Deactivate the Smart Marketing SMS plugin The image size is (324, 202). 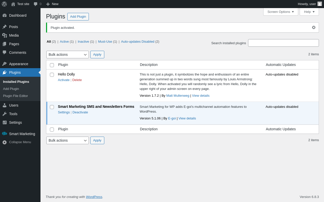pos(80,112)
